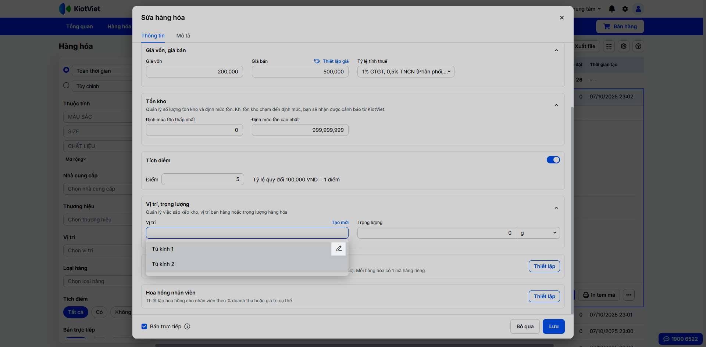Uncheck the Bán trực tiếp checkbox
This screenshot has height=347, width=706.
pos(144,326)
